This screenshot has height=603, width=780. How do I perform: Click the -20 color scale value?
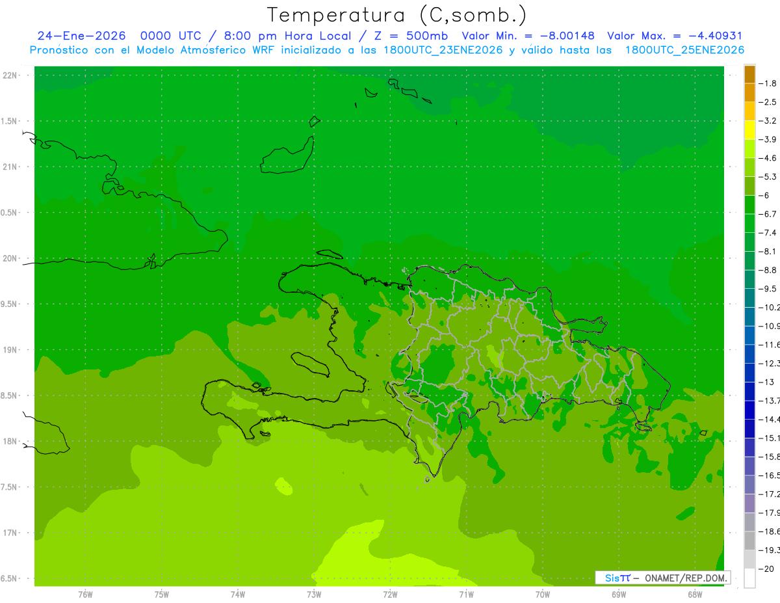click(766, 569)
